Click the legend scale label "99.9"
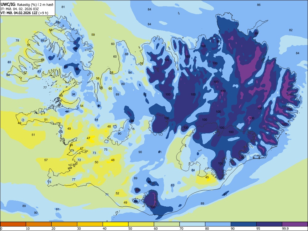 tap(285, 229)
